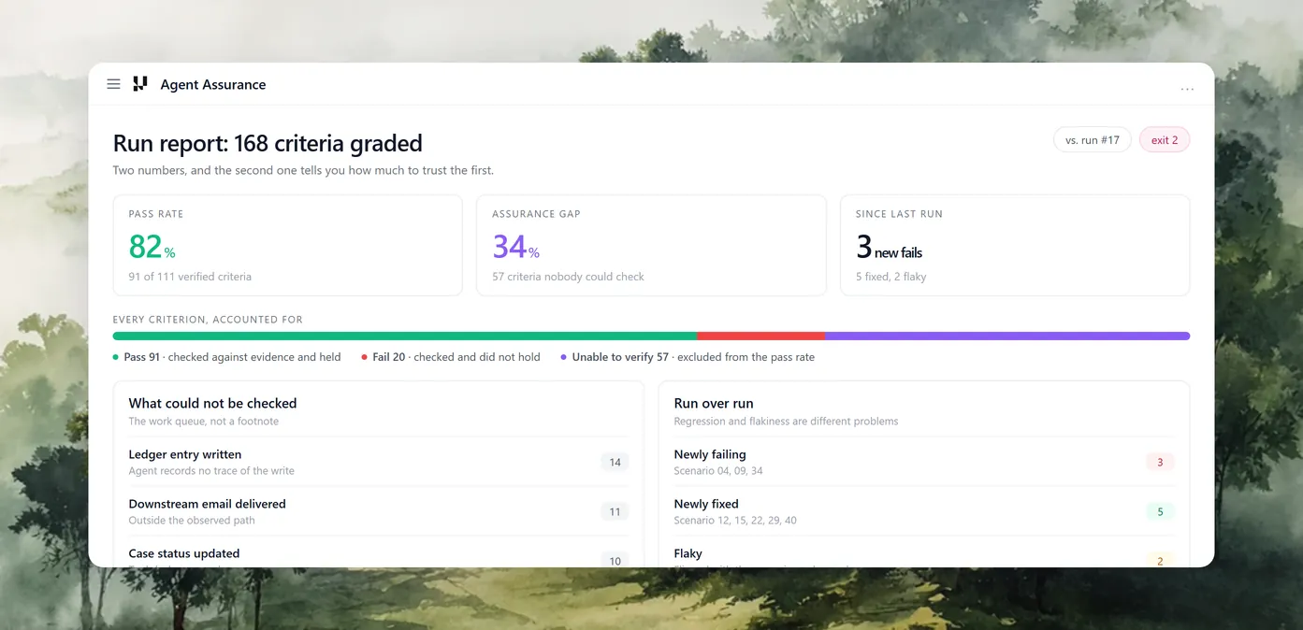Click the 'Pass 91' legend entry
1303x630 pixels.
pos(226,357)
